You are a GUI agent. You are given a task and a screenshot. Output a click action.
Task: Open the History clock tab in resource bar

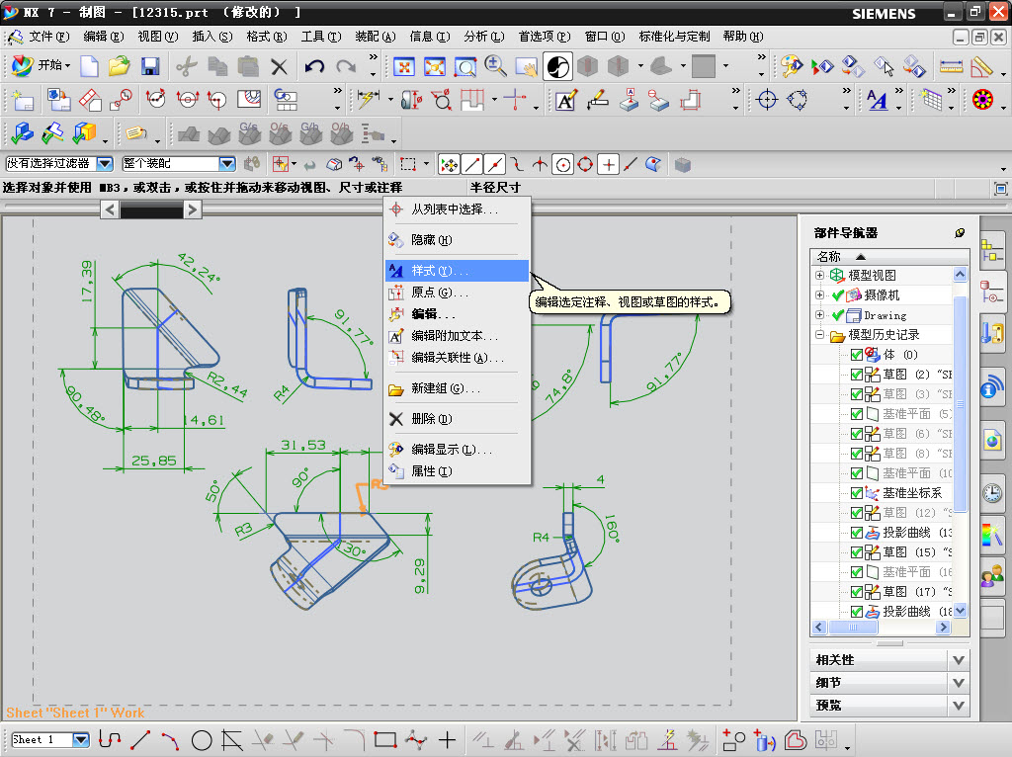pyautogui.click(x=992, y=493)
